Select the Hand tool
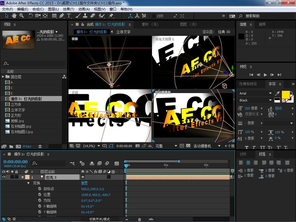This screenshot has height=222, width=296. [x=14, y=16]
